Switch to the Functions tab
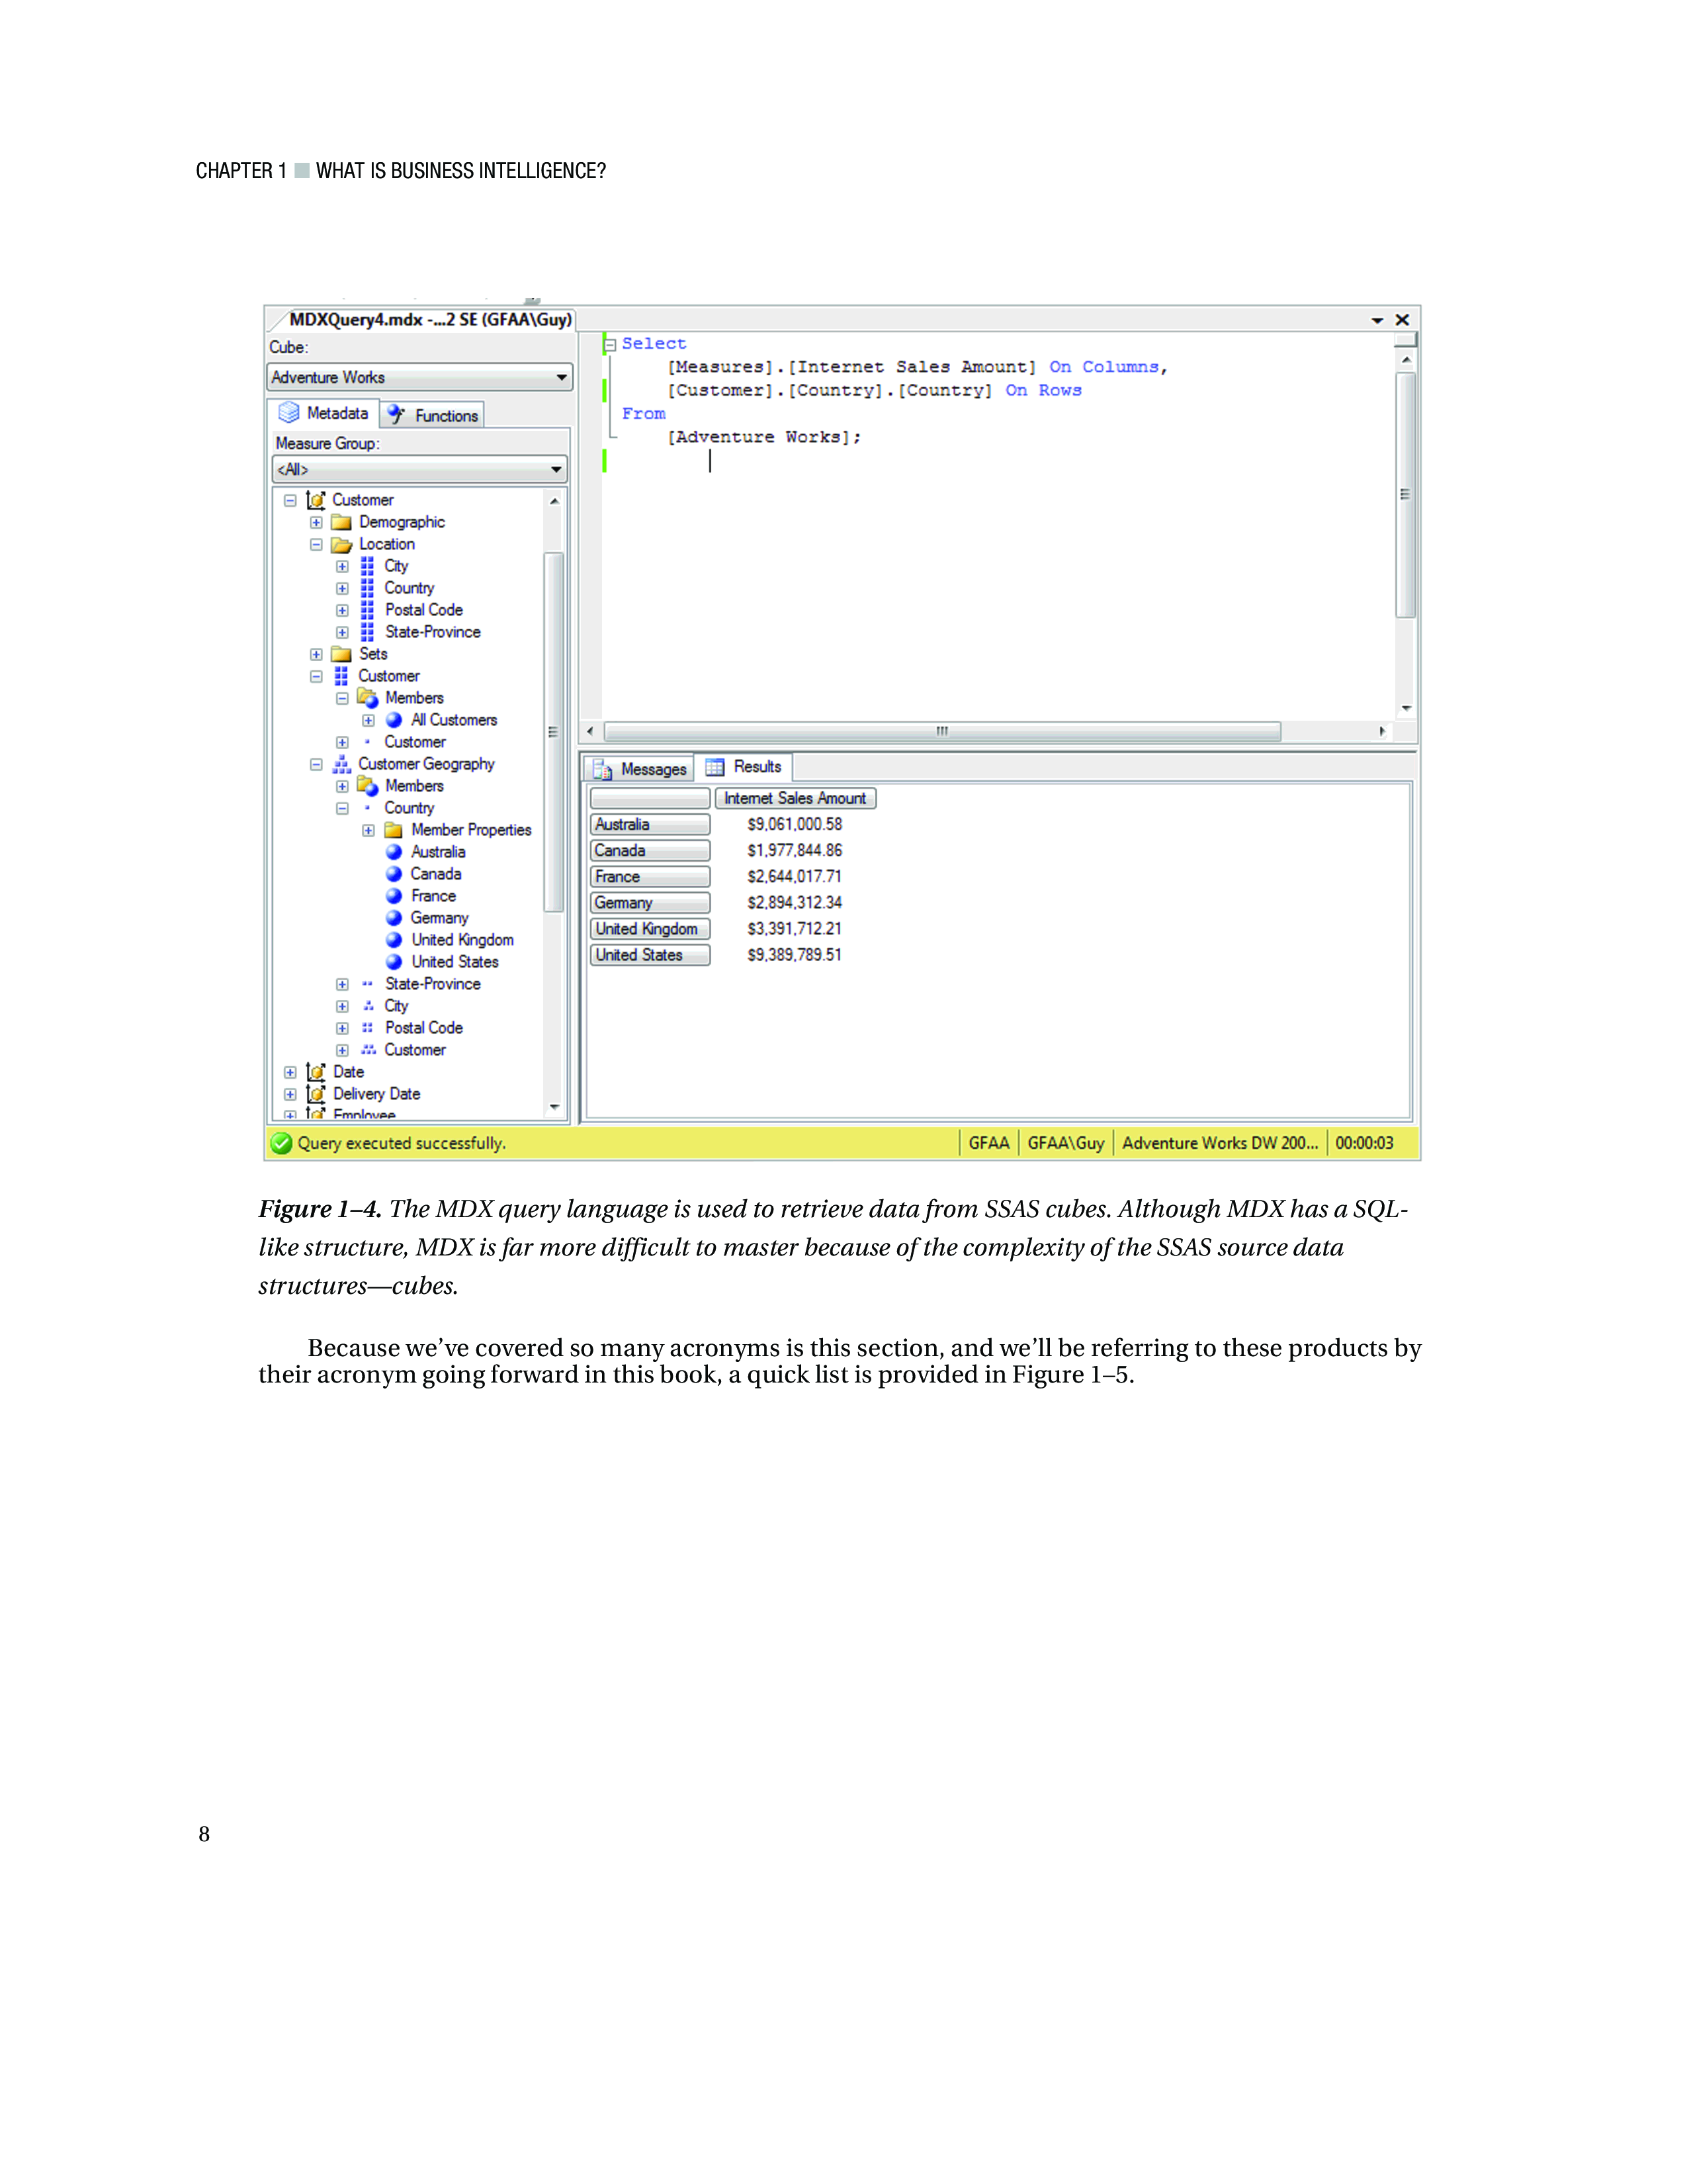The image size is (1687, 2184). [x=435, y=415]
